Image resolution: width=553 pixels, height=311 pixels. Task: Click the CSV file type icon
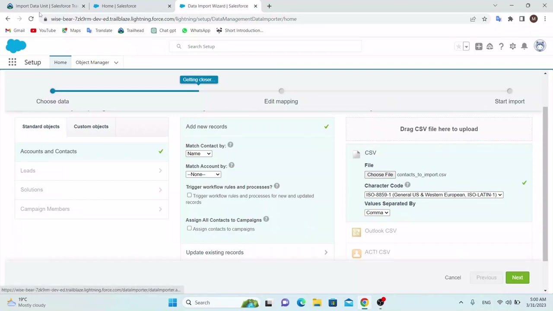[356, 154]
